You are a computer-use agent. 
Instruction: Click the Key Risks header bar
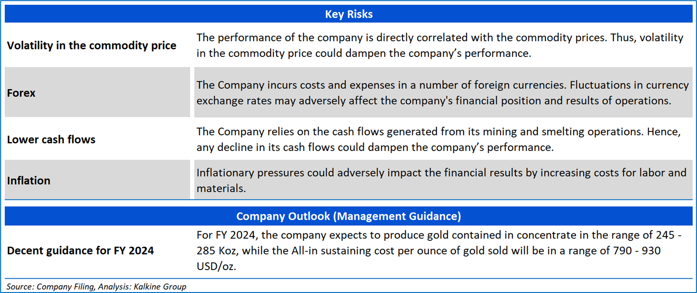coord(348,14)
